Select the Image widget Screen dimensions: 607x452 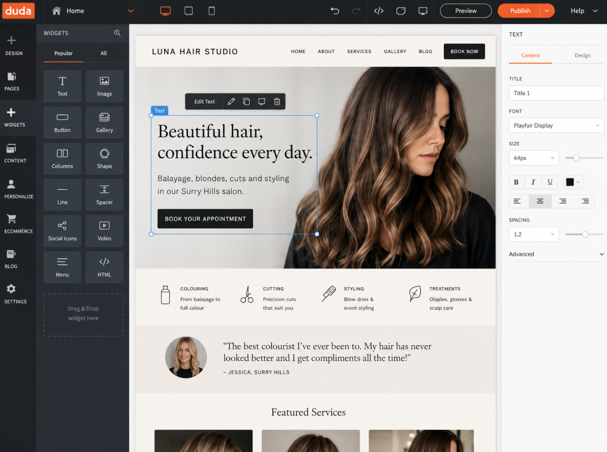104,86
